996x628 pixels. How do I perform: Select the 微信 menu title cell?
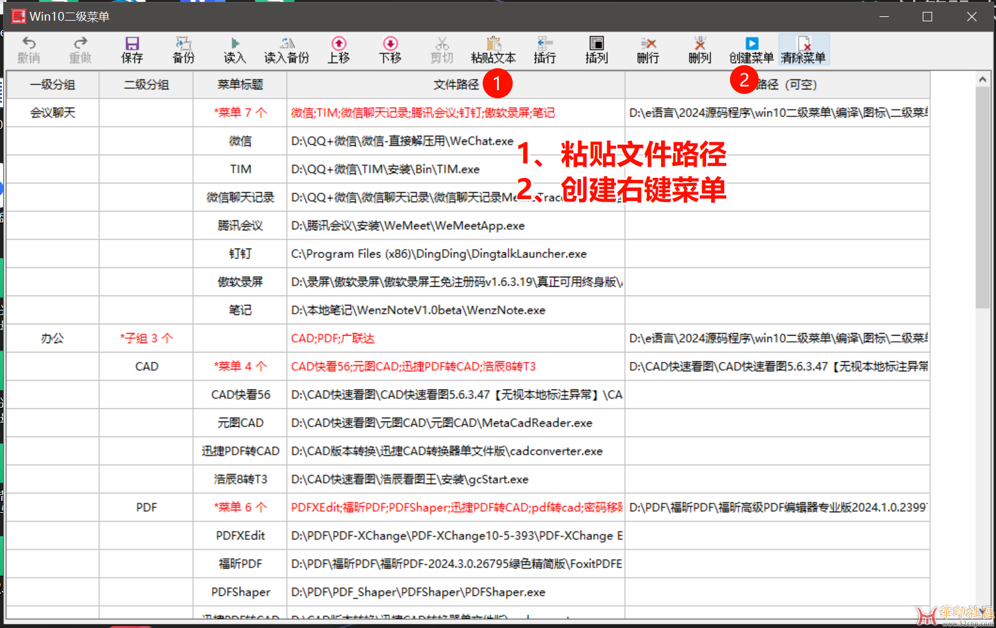coord(240,141)
